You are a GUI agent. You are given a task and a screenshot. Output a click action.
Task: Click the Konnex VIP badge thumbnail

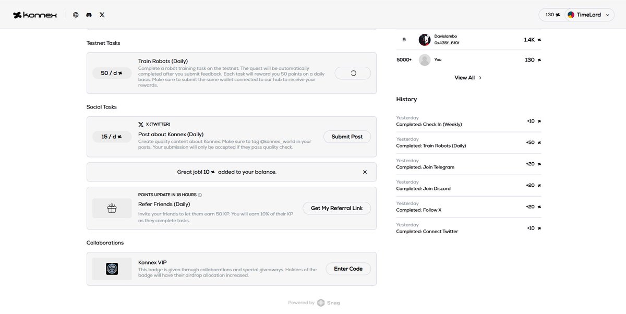pos(112,269)
